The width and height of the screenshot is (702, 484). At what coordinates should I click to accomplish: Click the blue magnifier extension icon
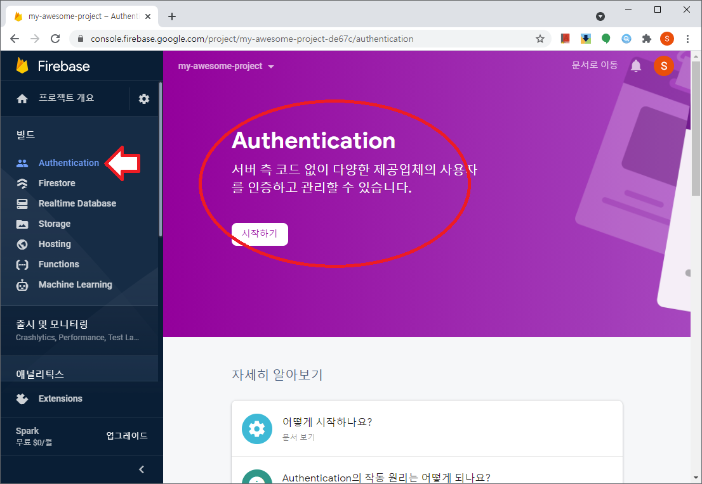(626, 39)
